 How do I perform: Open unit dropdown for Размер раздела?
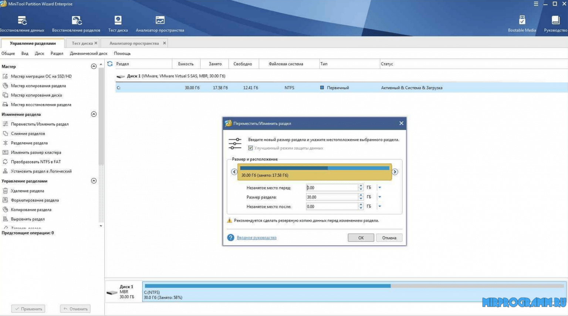(x=379, y=197)
